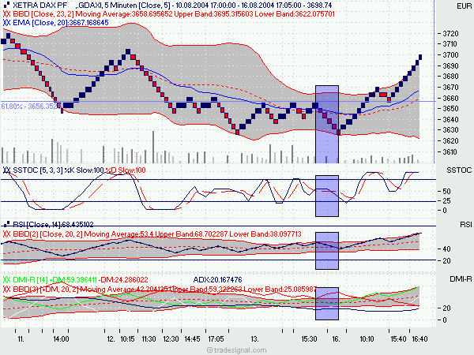Click the 16. date label on the time axis
Screen dimensions: 474x355
(x=337, y=339)
